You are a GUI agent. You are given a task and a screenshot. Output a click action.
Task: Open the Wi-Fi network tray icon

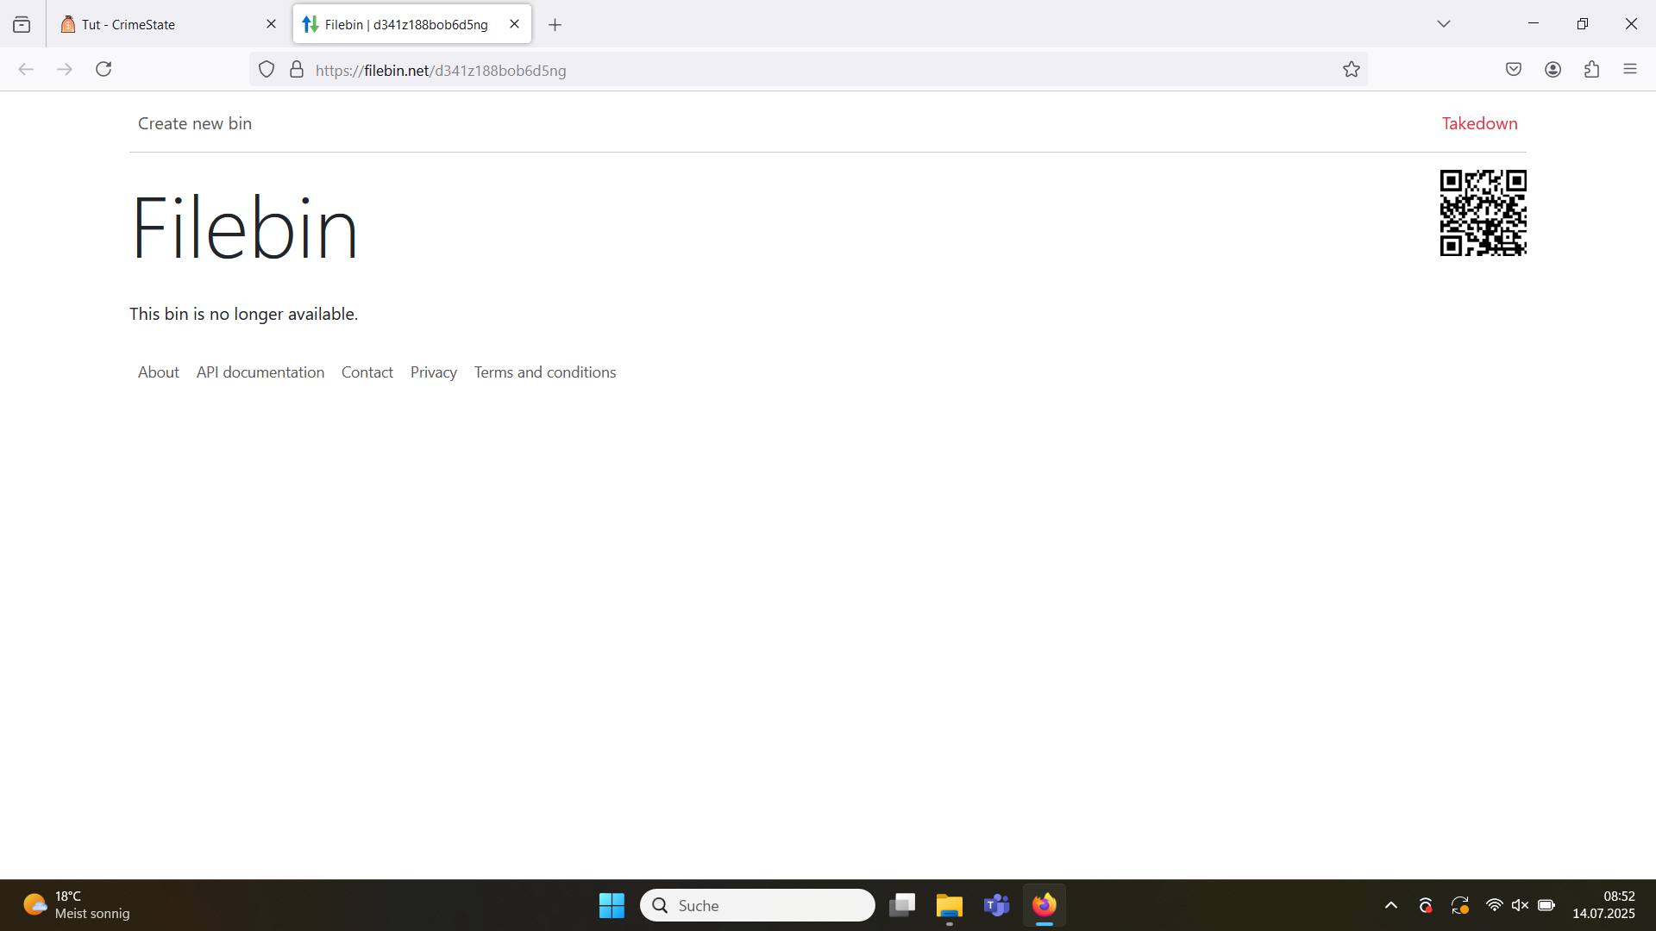click(1495, 905)
